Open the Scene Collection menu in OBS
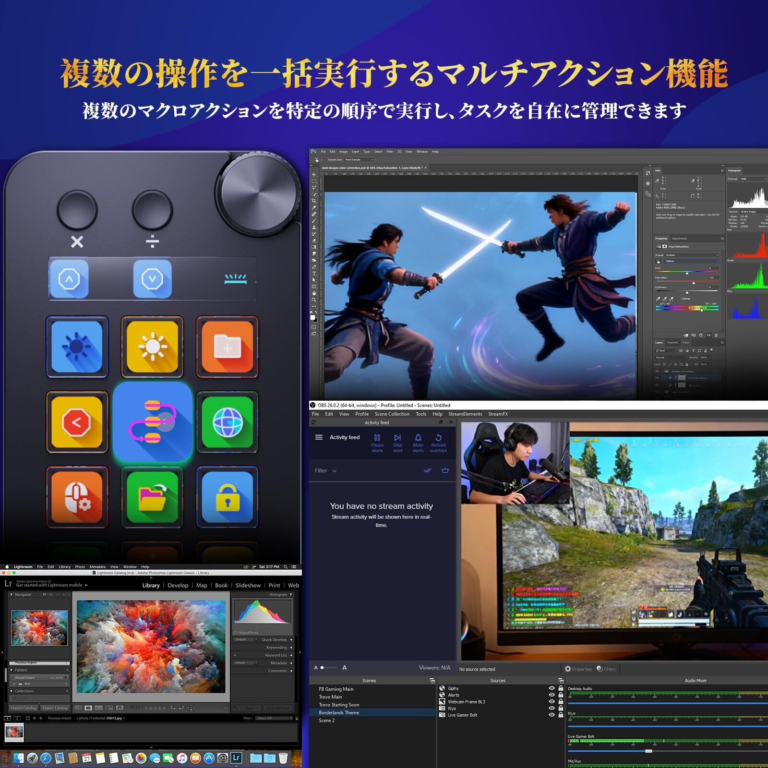The image size is (768, 768). (392, 414)
